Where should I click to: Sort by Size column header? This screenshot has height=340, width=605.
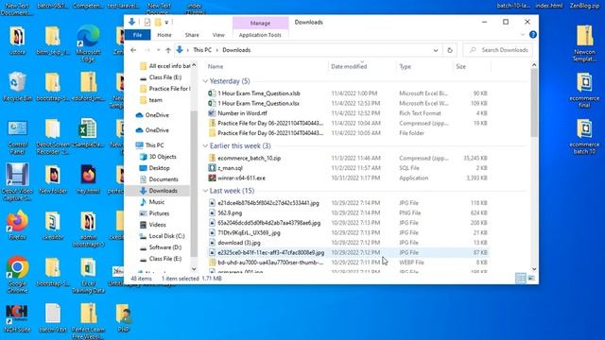pyautogui.click(x=472, y=66)
